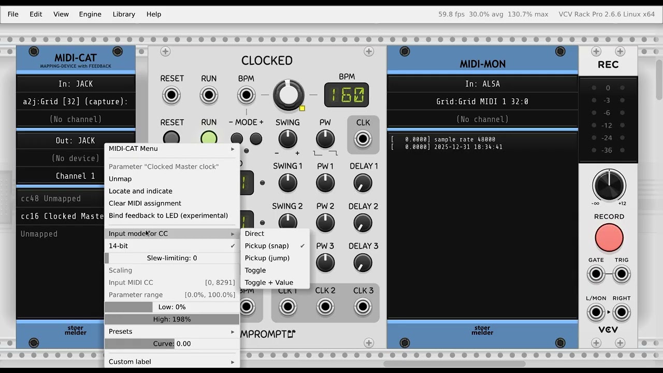Select Toggle + Value input mode

pos(275,282)
